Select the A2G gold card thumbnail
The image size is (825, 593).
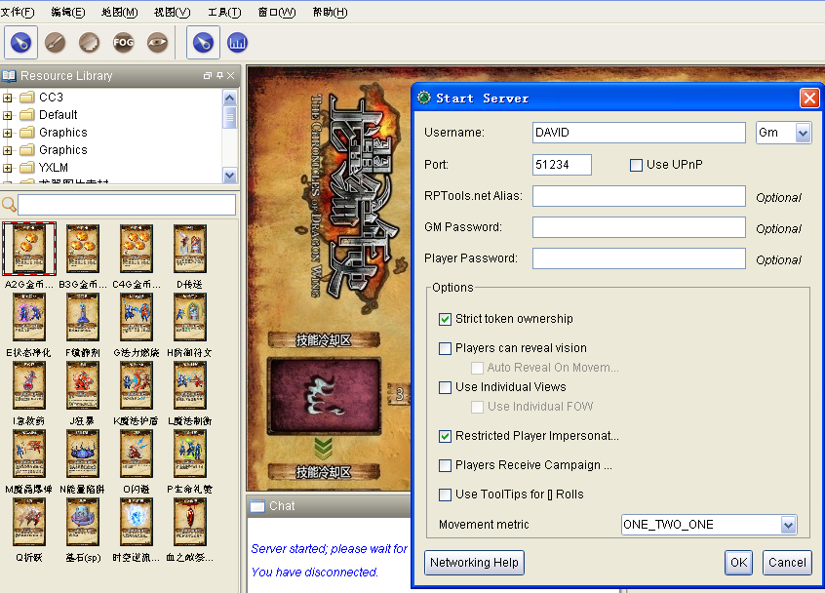click(29, 249)
